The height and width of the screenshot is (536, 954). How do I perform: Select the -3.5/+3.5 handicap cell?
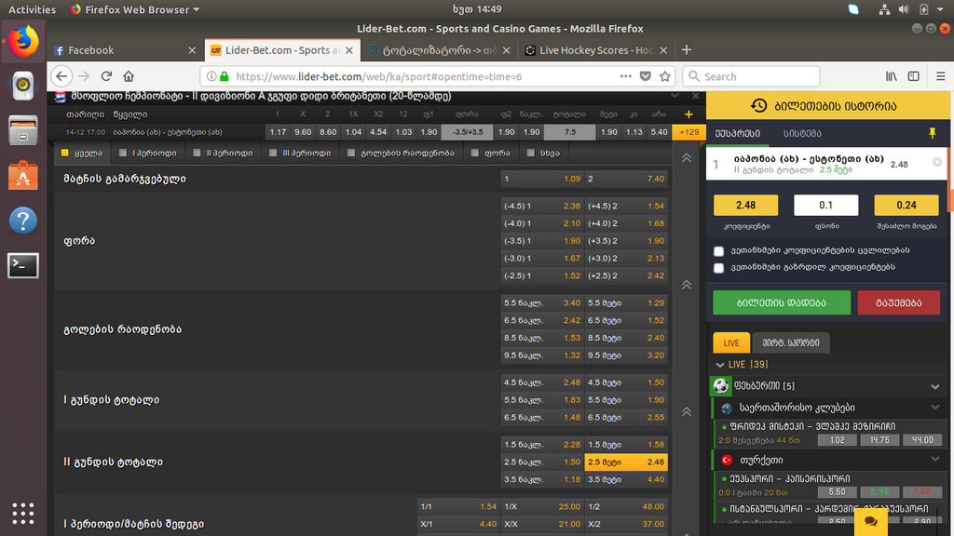click(468, 132)
